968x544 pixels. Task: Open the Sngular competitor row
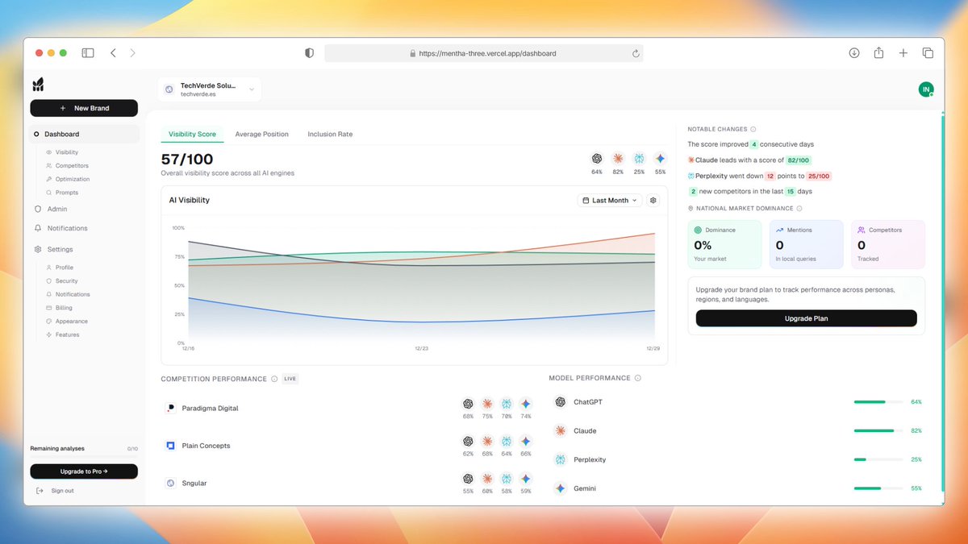tap(350, 484)
